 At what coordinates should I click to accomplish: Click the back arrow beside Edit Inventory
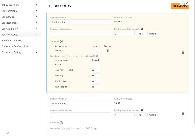point(50,6)
